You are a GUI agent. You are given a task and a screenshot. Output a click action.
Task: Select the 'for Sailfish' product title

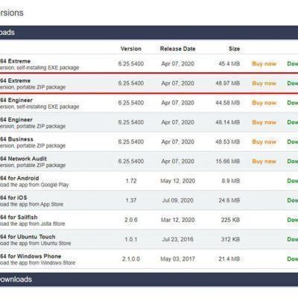19,218
